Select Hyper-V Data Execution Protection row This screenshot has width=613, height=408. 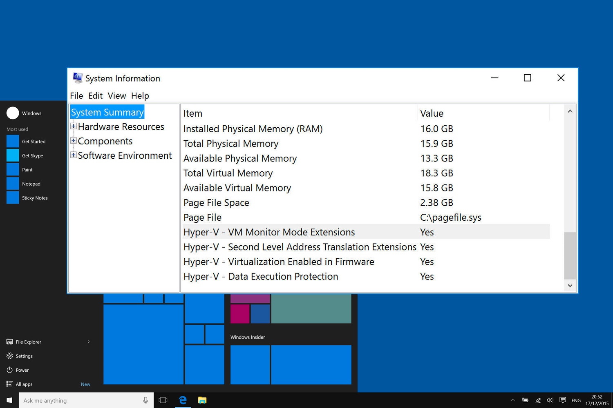pos(366,277)
